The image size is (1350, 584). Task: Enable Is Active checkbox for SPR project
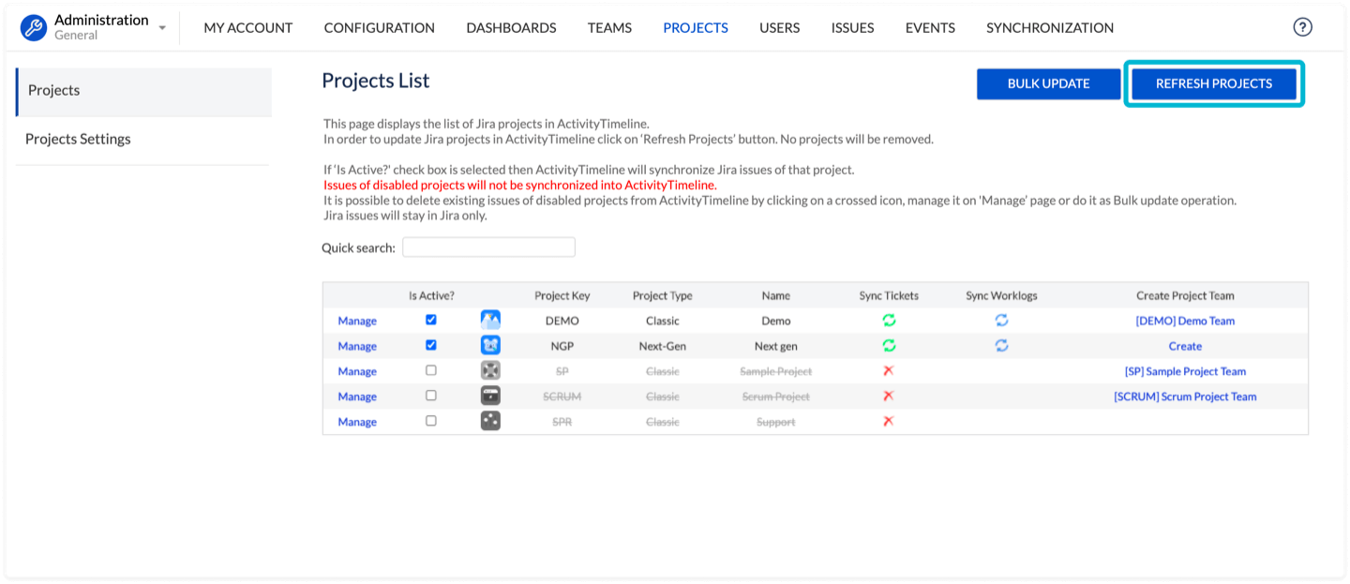pyautogui.click(x=431, y=421)
